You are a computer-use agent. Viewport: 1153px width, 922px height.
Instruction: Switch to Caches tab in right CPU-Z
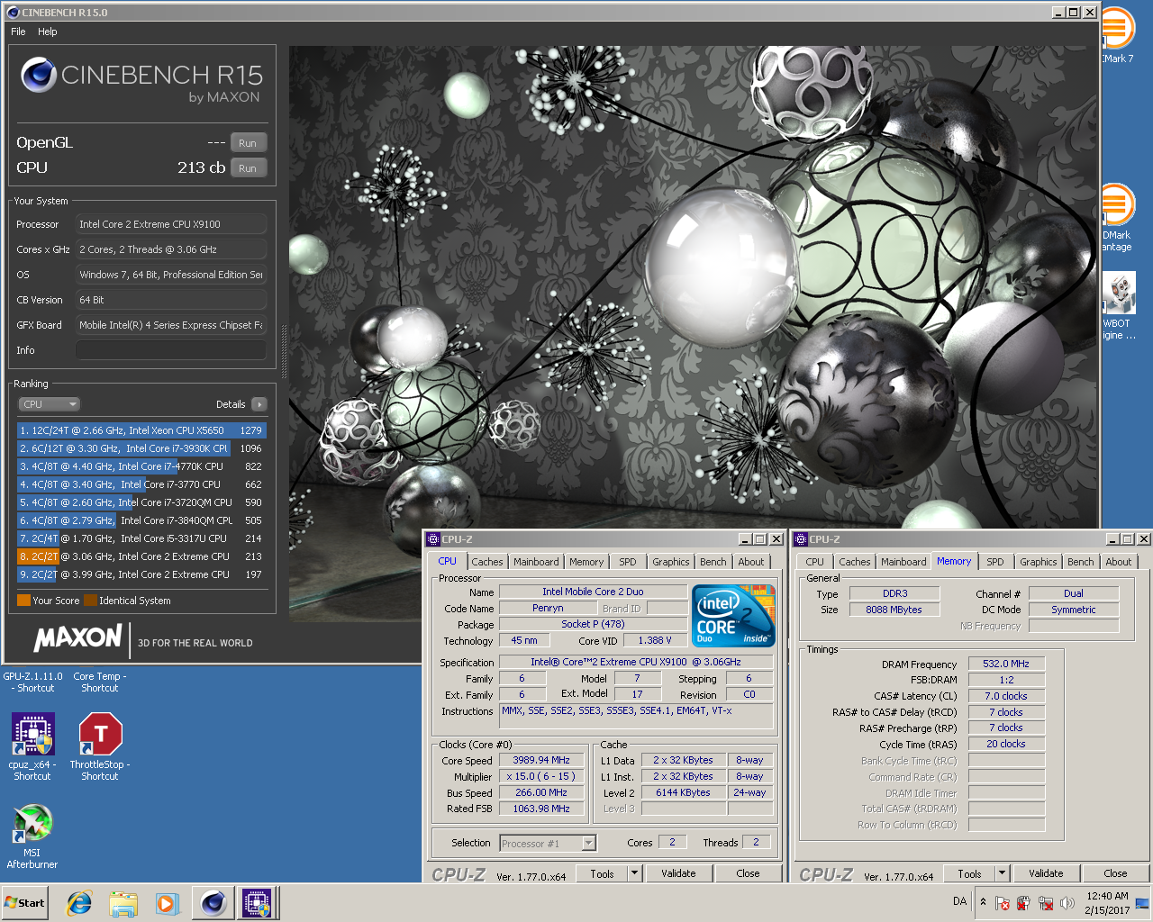click(855, 562)
